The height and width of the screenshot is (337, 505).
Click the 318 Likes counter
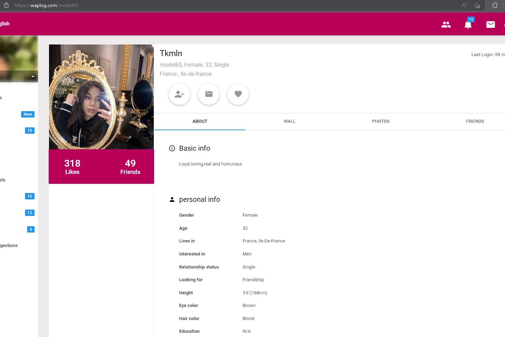[72, 167]
